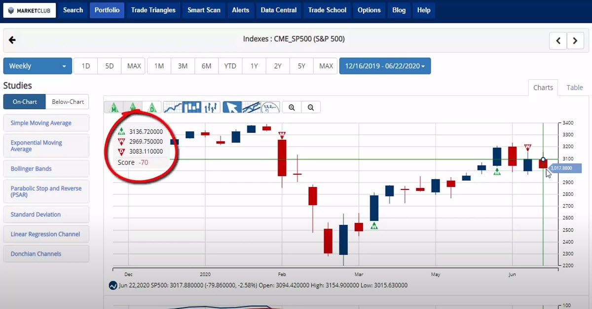Select the Fibonacci tool icon
The height and width of the screenshot is (309, 592).
(x=270, y=107)
